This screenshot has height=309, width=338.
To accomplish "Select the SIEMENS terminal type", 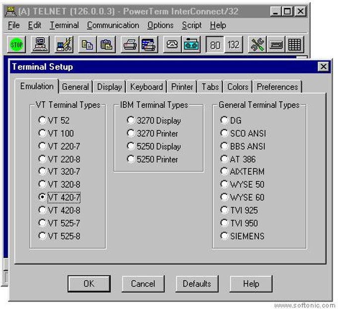I will [x=224, y=236].
